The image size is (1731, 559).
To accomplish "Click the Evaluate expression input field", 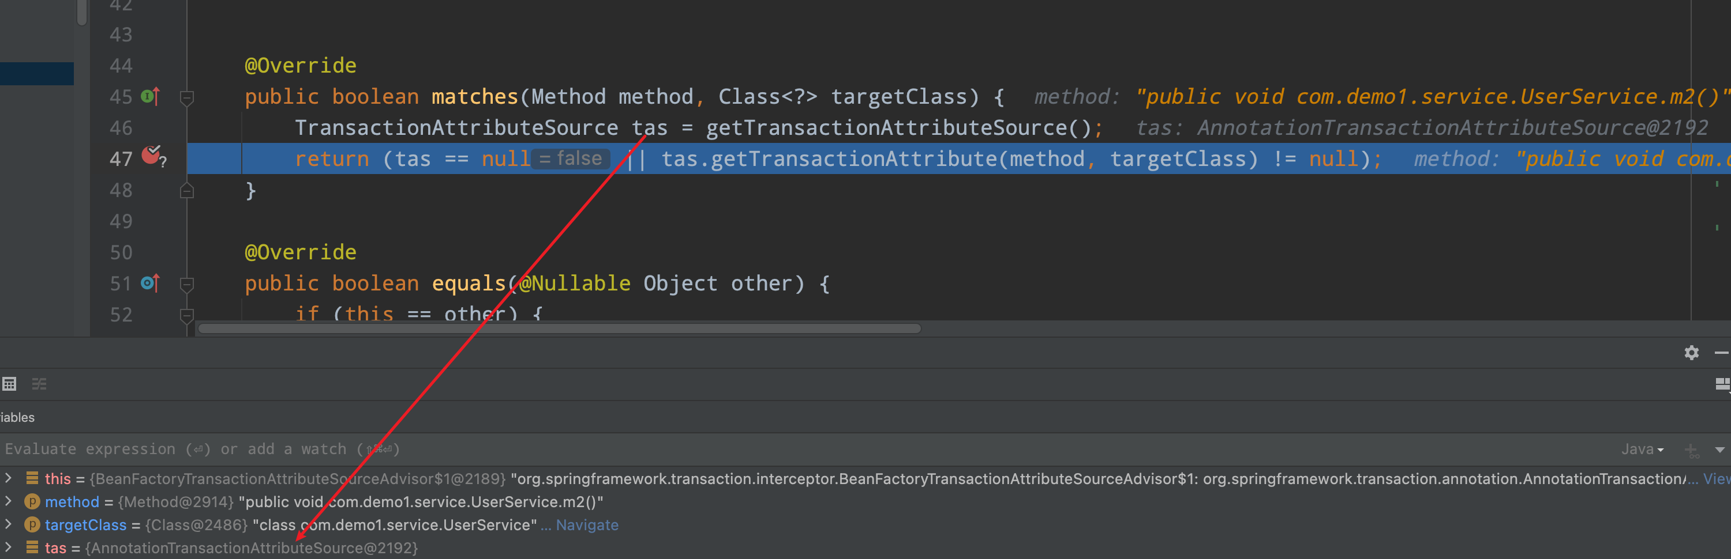I will coord(672,450).
